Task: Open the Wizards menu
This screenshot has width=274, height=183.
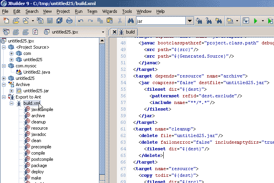Action: 110,11
